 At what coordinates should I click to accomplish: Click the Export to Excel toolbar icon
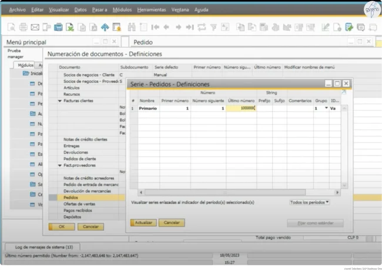(70, 27)
